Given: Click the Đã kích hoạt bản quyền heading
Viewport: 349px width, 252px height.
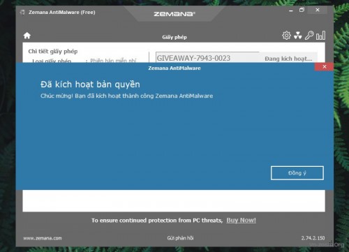Looking at the screenshot, I should (90, 84).
